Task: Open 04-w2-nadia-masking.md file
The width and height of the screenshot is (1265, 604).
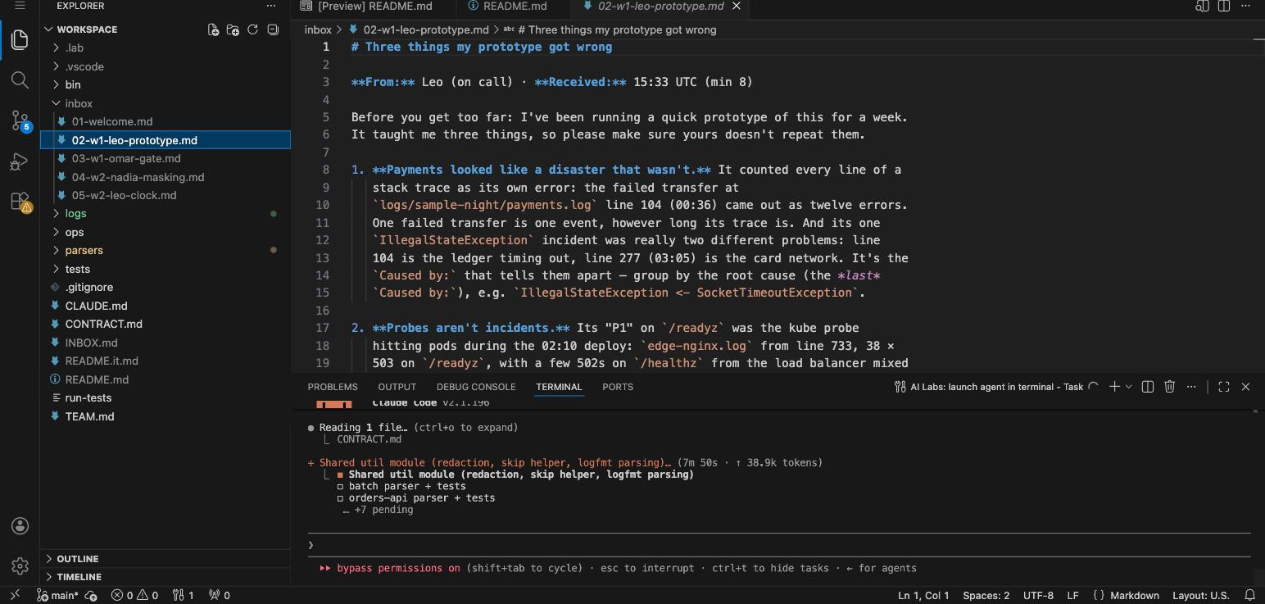Action: pyautogui.click(x=138, y=177)
